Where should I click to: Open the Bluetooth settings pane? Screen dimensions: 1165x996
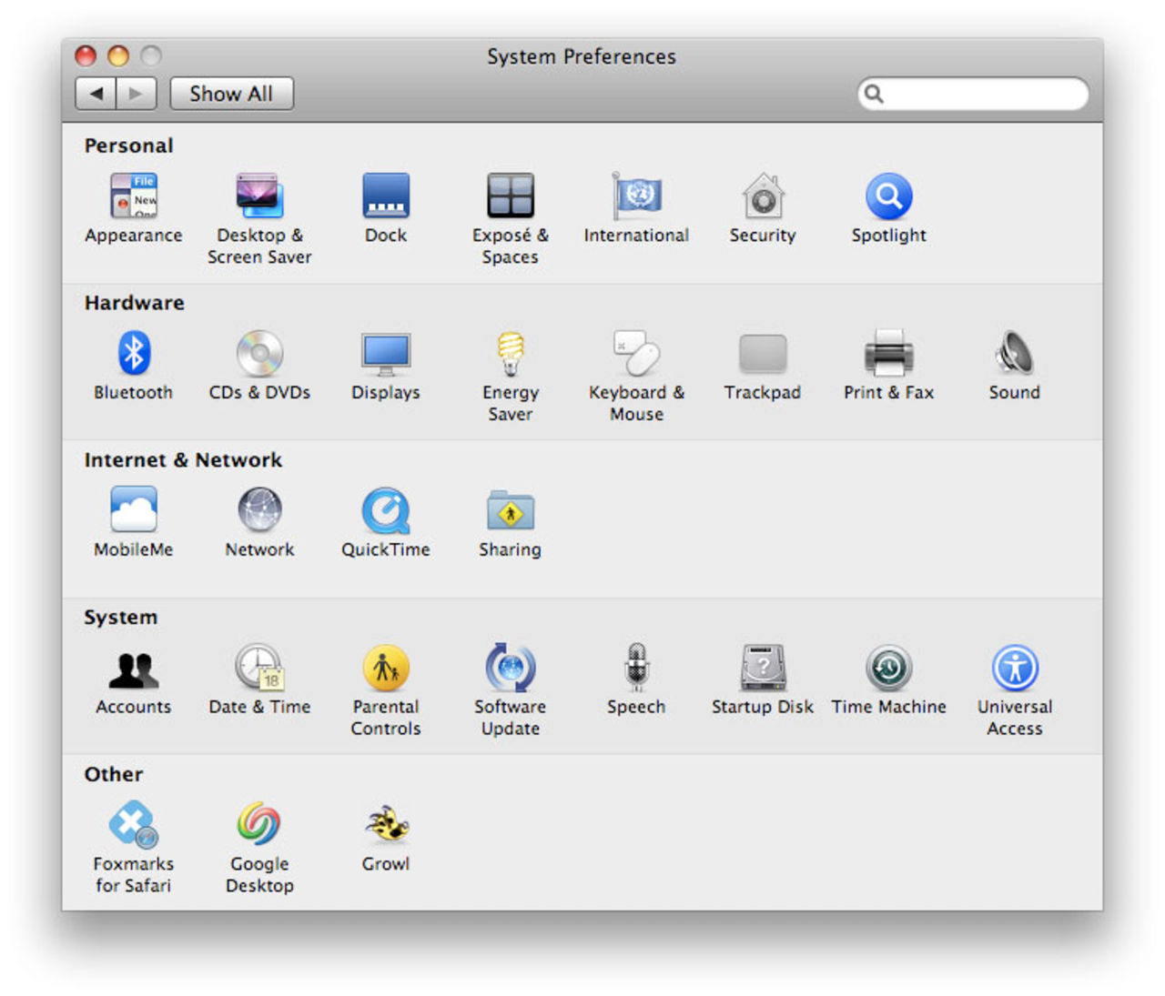133,354
